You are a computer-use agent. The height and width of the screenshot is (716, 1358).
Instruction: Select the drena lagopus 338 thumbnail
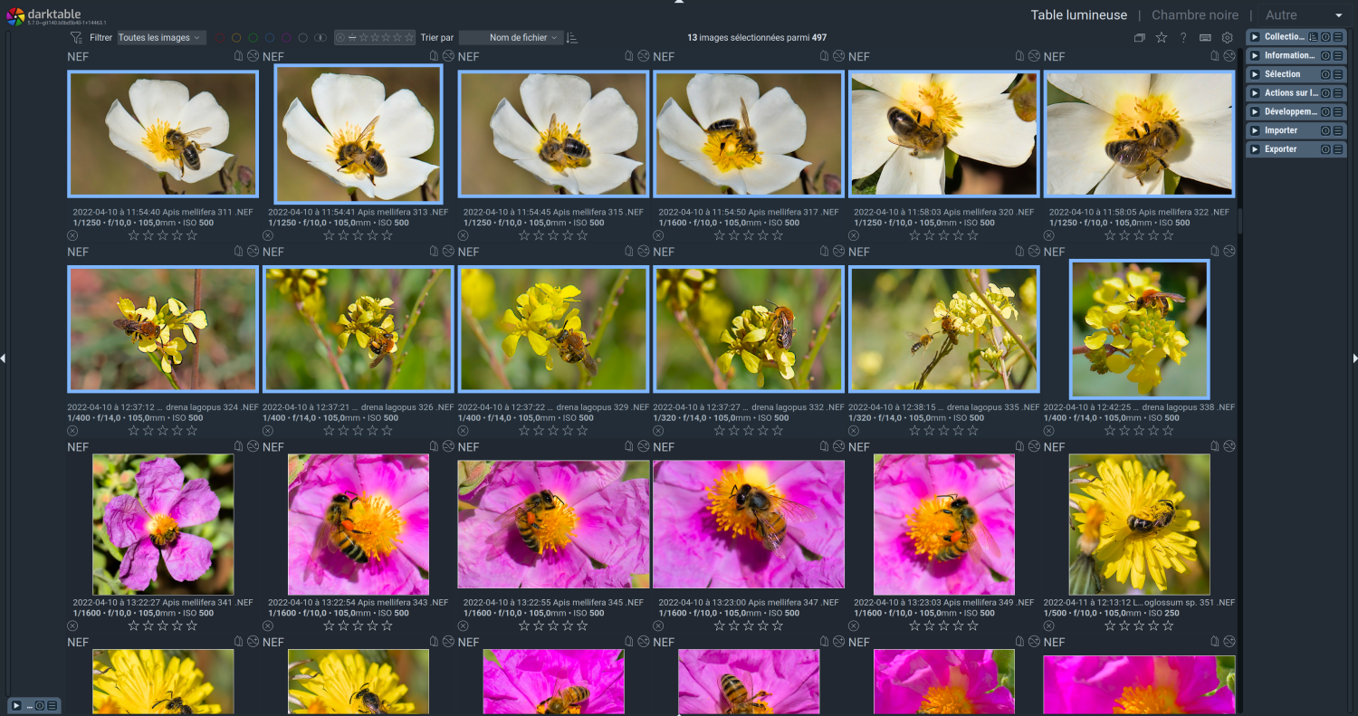pyautogui.click(x=1139, y=329)
